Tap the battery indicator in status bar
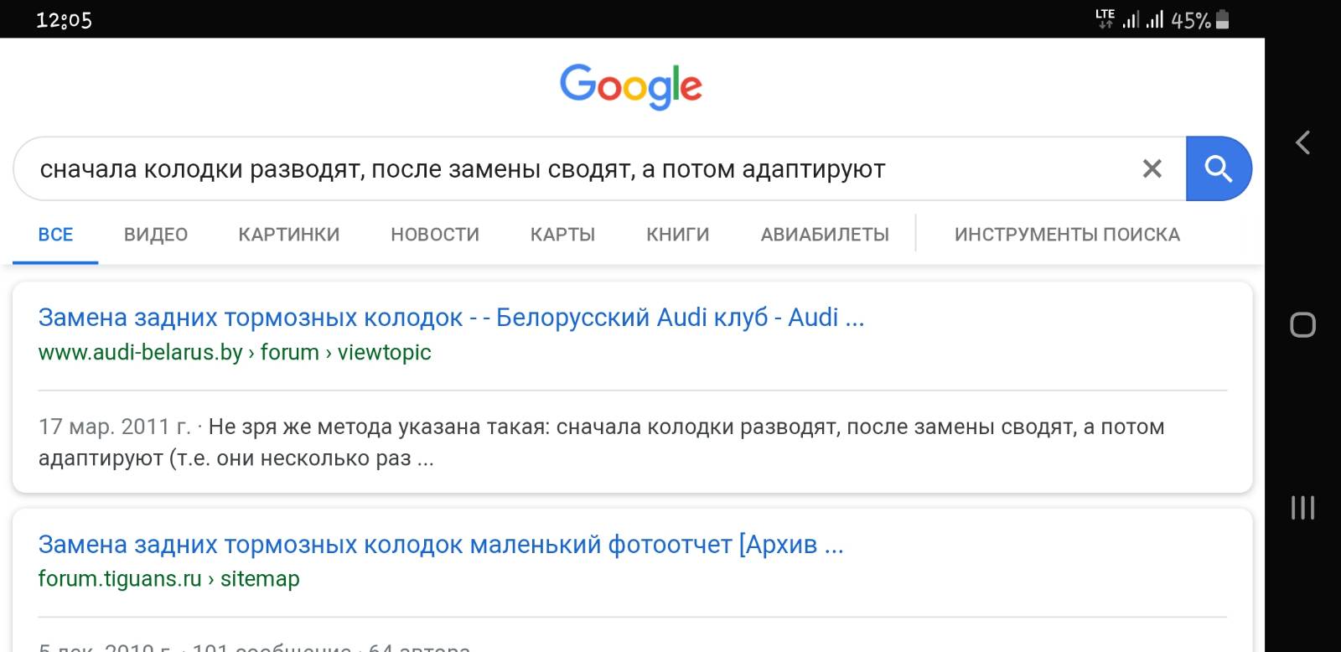Screen dimensions: 1341x652 click(1222, 20)
